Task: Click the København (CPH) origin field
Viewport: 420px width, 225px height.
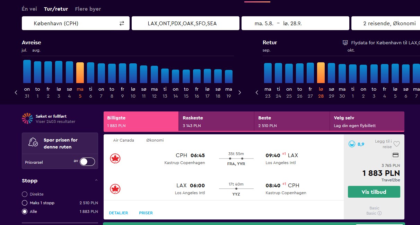Action: pyautogui.click(x=76, y=23)
